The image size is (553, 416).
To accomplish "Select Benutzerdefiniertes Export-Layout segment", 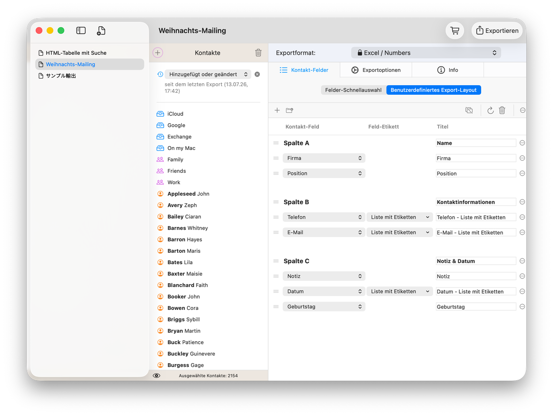I will (434, 90).
